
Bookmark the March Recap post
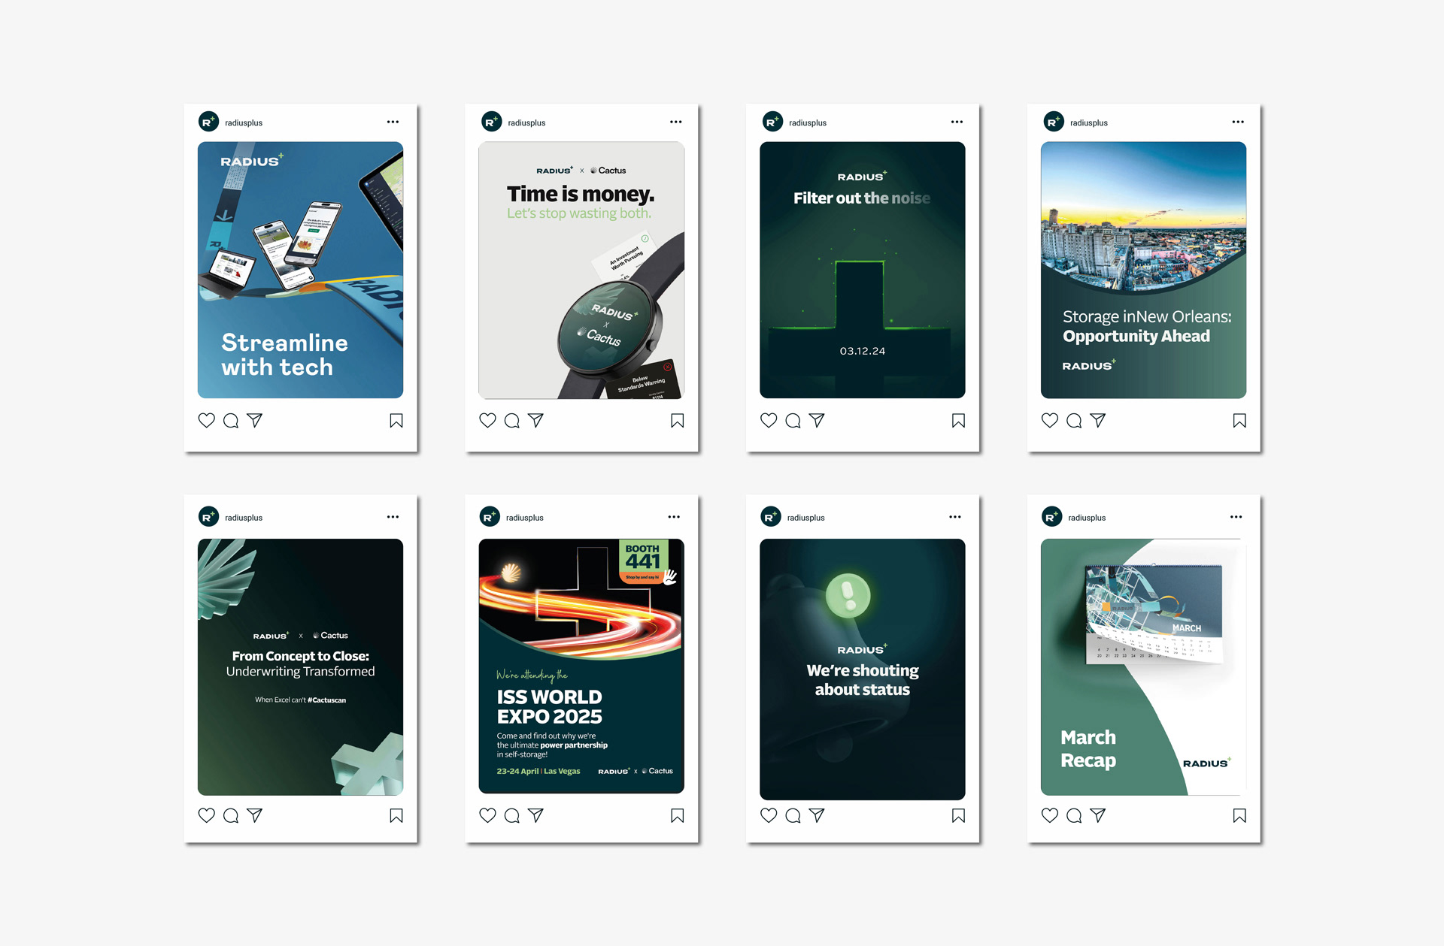[1239, 815]
